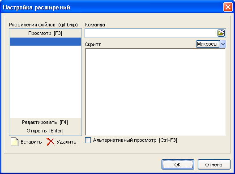Open the Макросы button menu
Viewport: 235px width, 174px height.
point(207,44)
